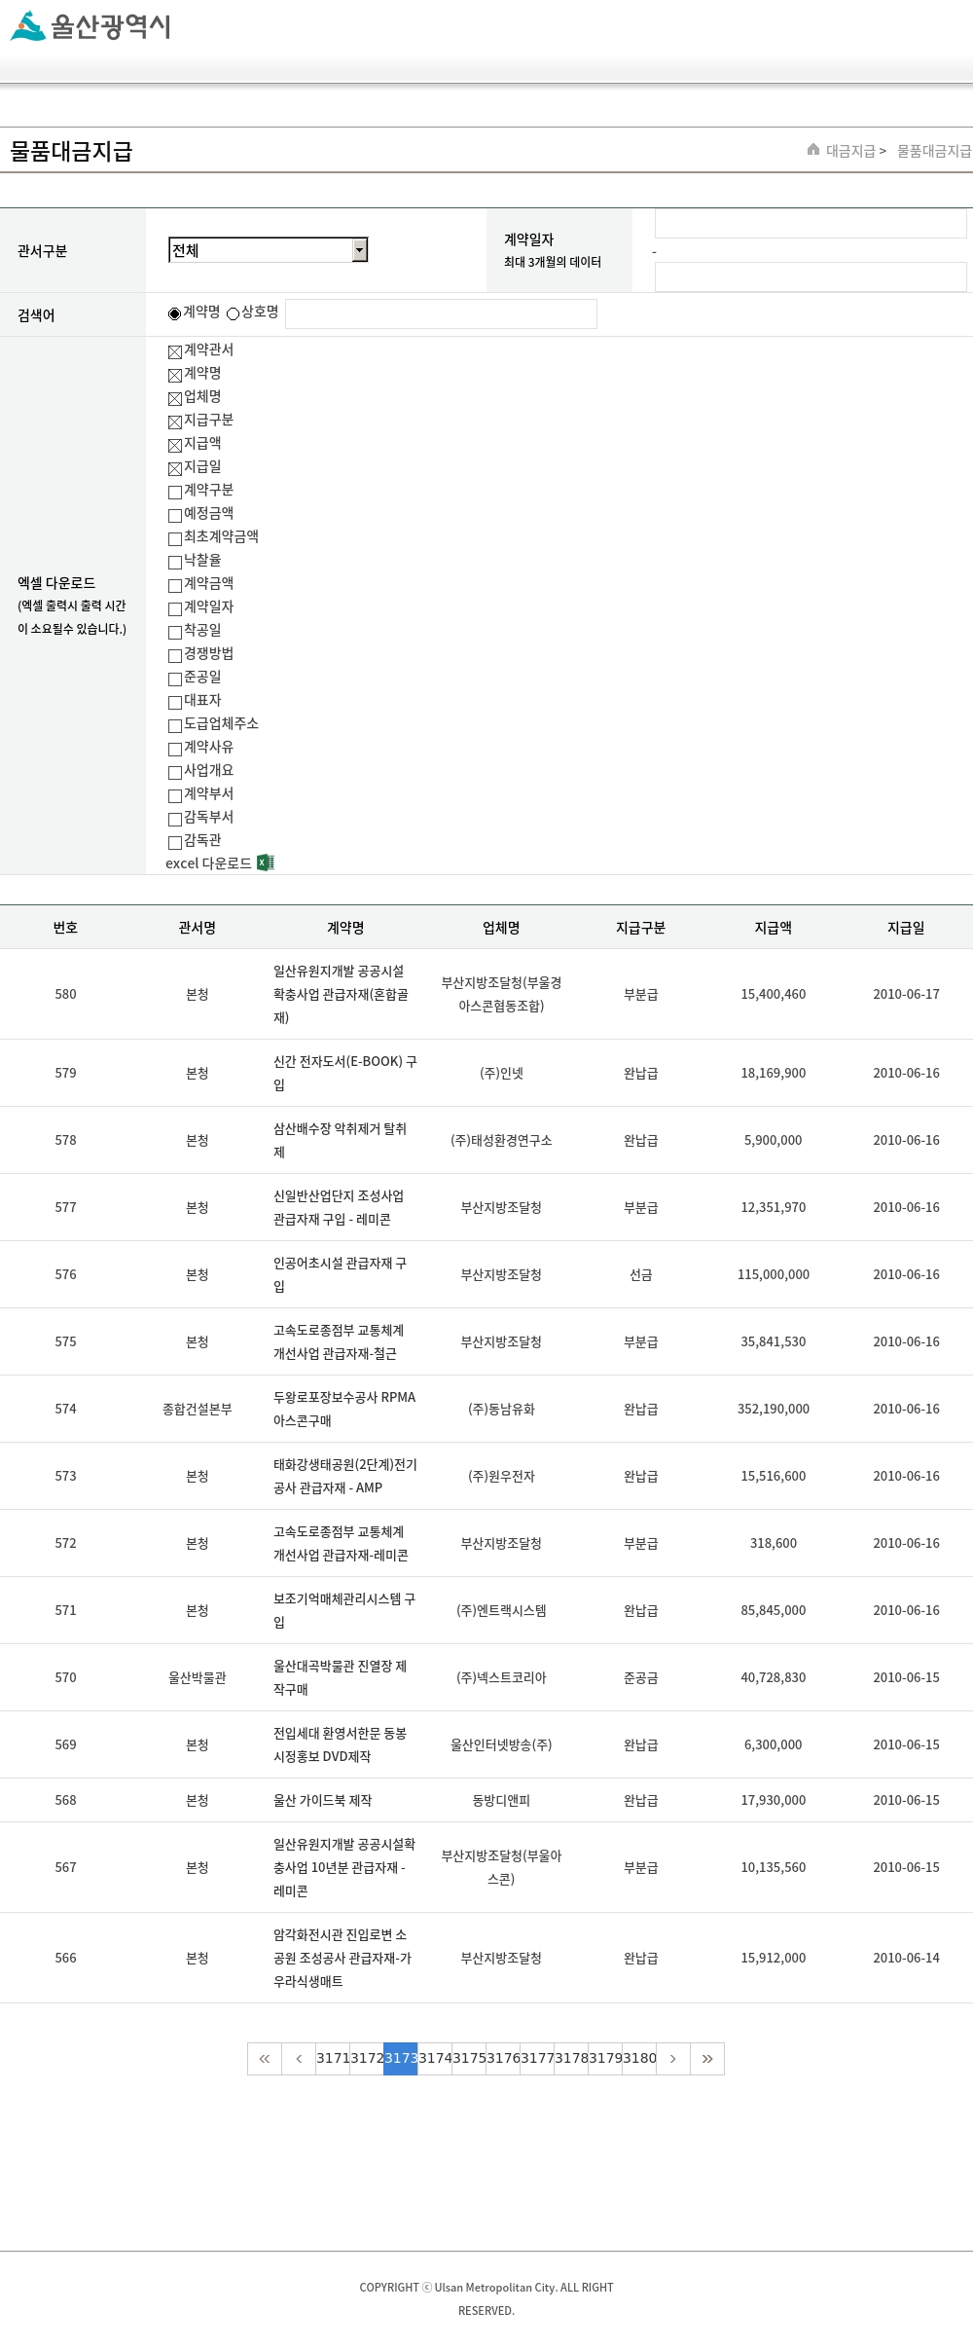Click the 지급액 column header
This screenshot has height=2349, width=973.
tap(773, 928)
